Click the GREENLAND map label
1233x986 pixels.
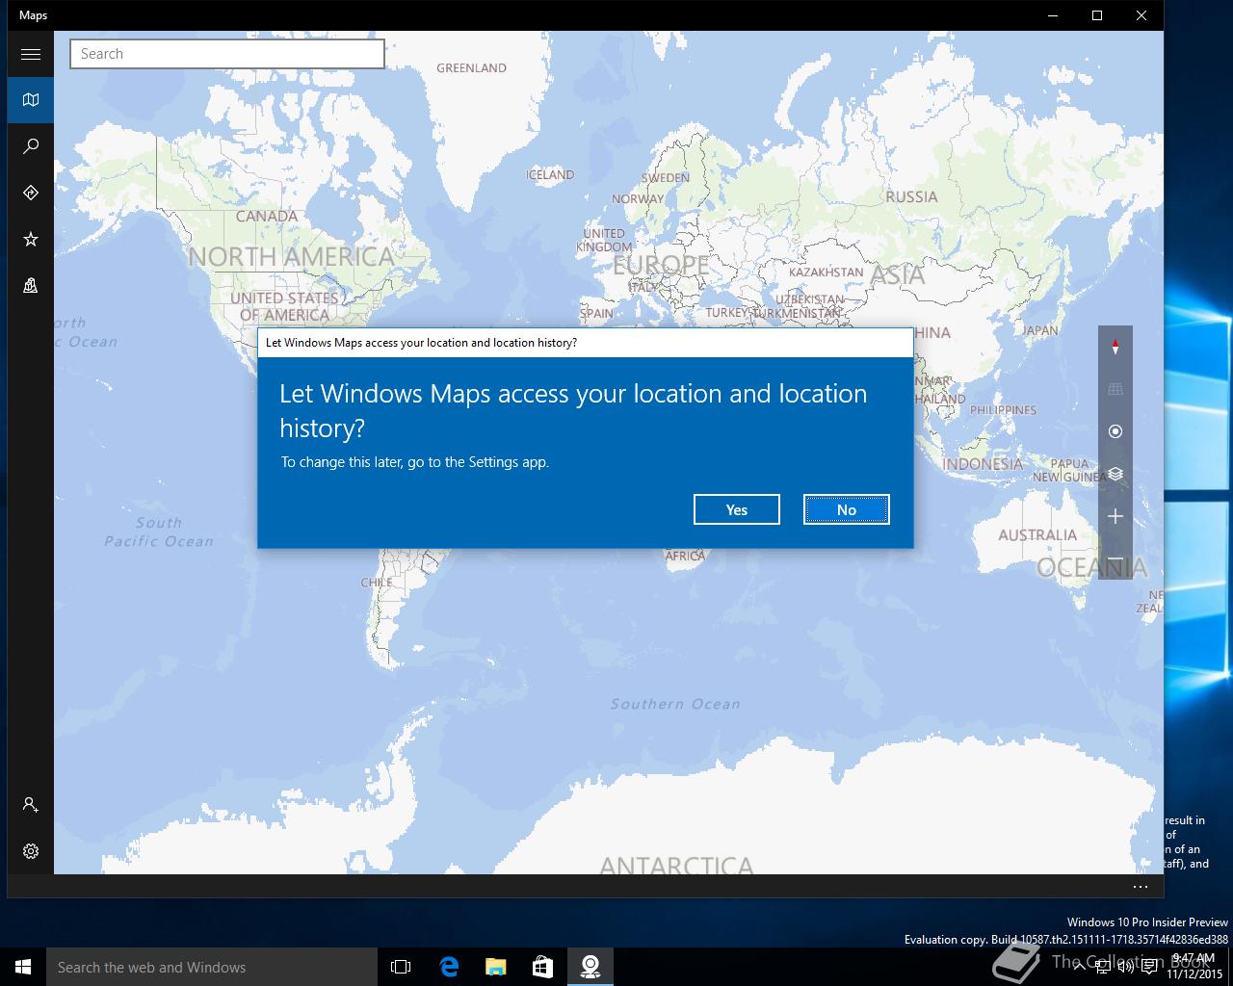tap(471, 67)
